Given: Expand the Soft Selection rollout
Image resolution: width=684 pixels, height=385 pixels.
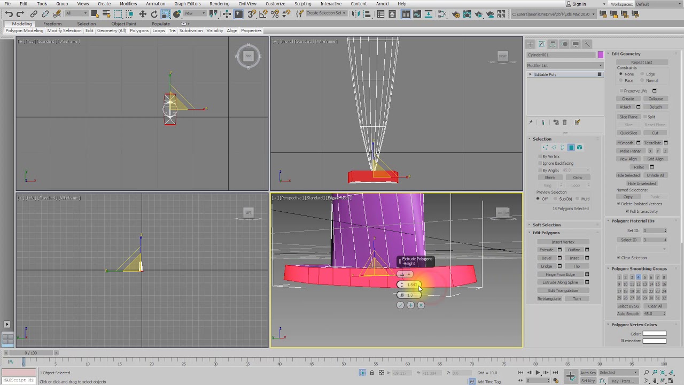Looking at the screenshot, I should pos(547,225).
